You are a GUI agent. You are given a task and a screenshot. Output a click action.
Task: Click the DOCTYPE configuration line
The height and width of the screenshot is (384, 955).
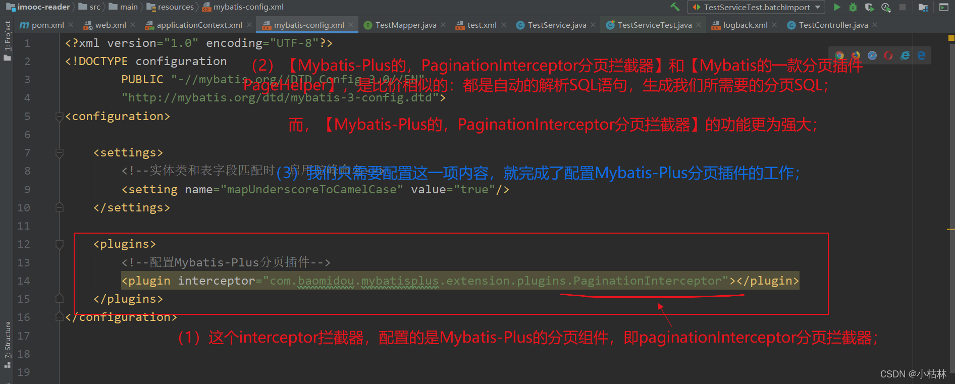coord(146,62)
